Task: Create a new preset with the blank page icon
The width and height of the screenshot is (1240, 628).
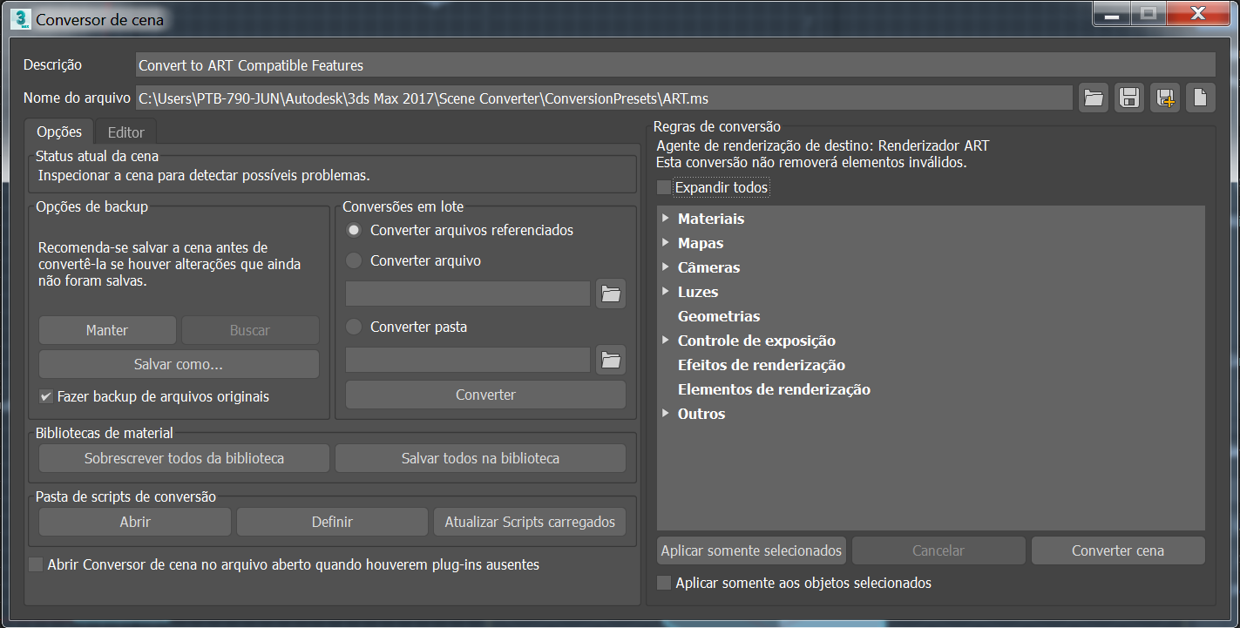Action: tap(1200, 98)
